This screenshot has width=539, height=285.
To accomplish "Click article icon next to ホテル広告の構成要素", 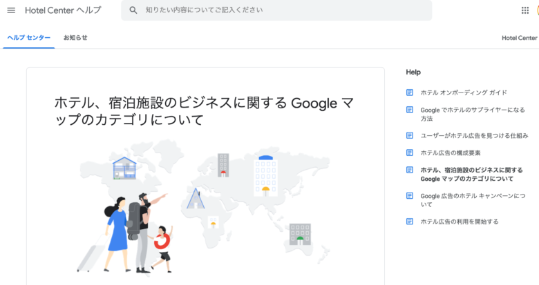I will 409,153.
